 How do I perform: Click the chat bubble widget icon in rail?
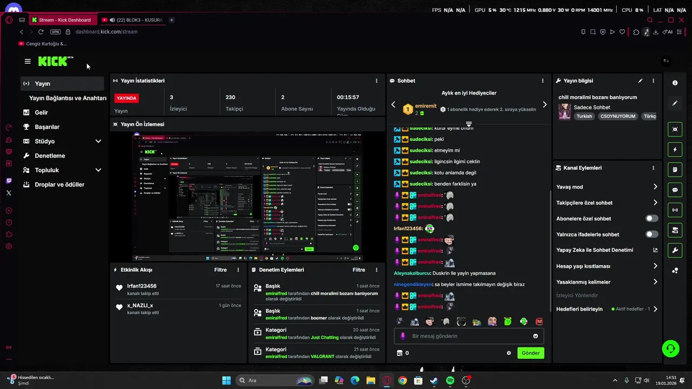(x=675, y=190)
